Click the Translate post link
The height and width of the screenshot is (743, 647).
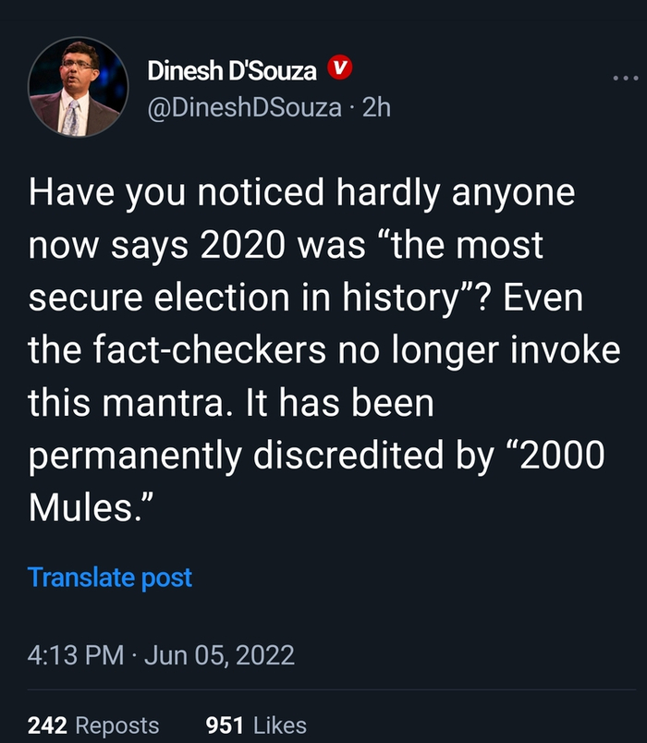110,578
